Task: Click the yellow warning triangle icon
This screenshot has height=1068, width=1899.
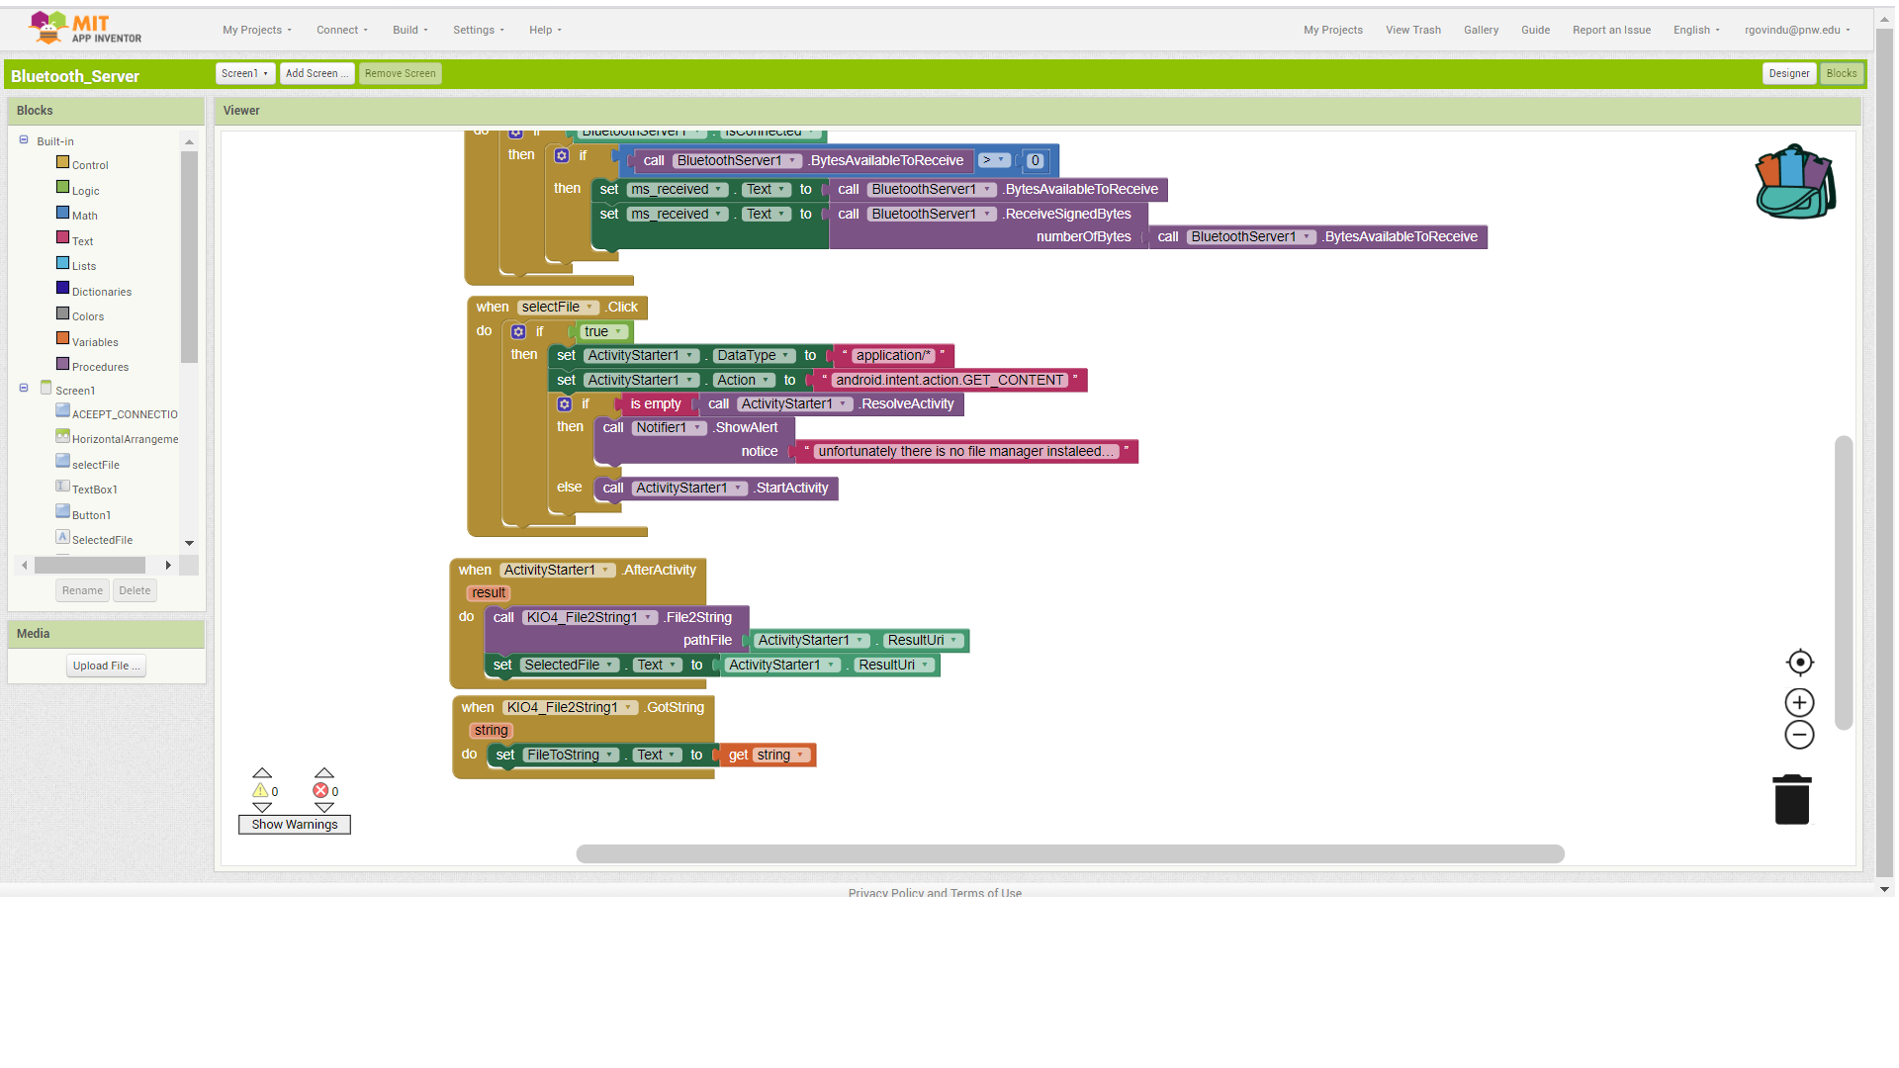Action: click(260, 791)
